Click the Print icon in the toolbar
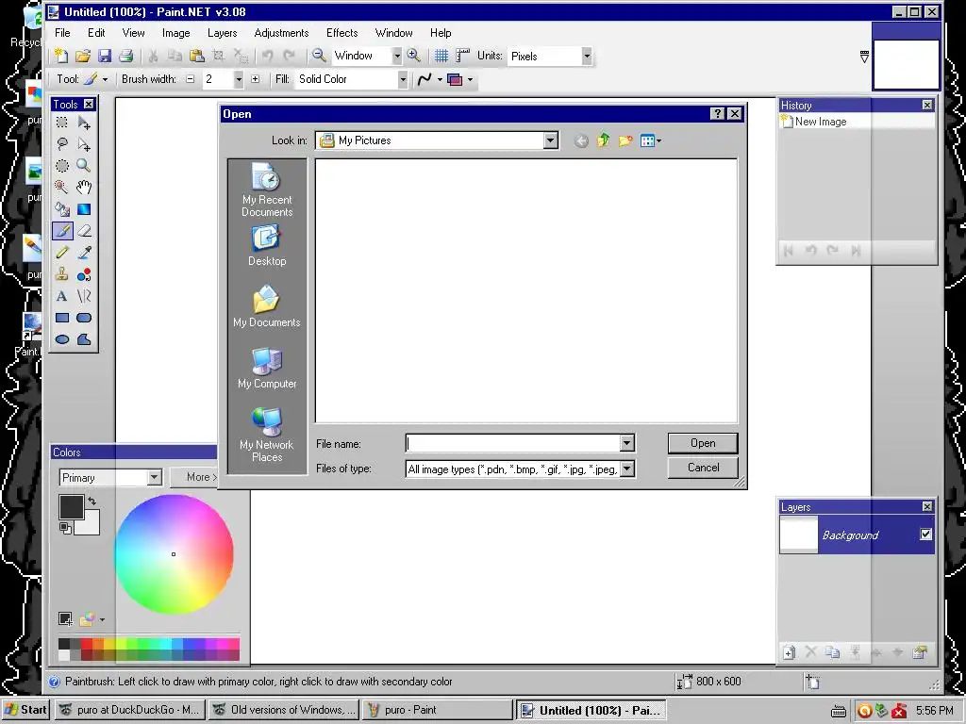The width and height of the screenshot is (966, 724). [126, 56]
